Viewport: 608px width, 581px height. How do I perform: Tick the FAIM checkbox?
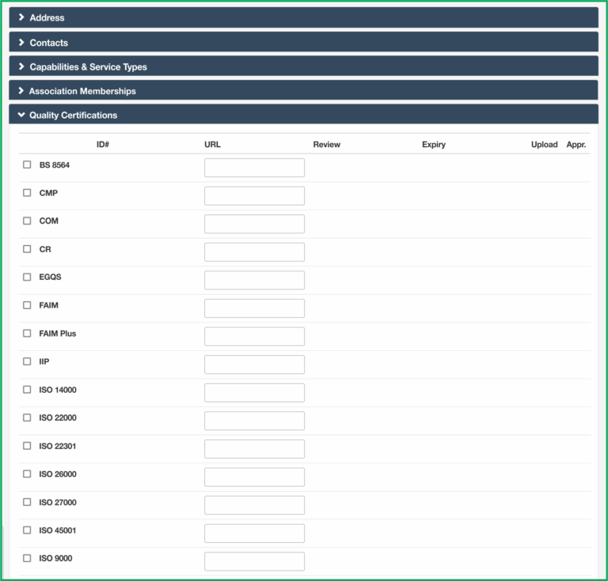coord(27,305)
